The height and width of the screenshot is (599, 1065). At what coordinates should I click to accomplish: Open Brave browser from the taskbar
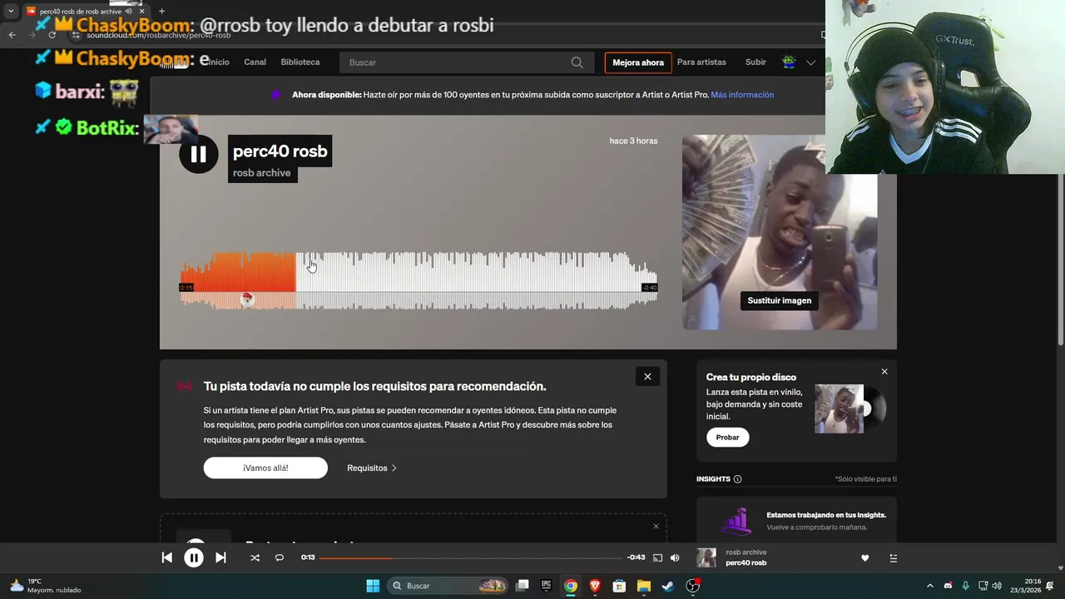coord(595,586)
